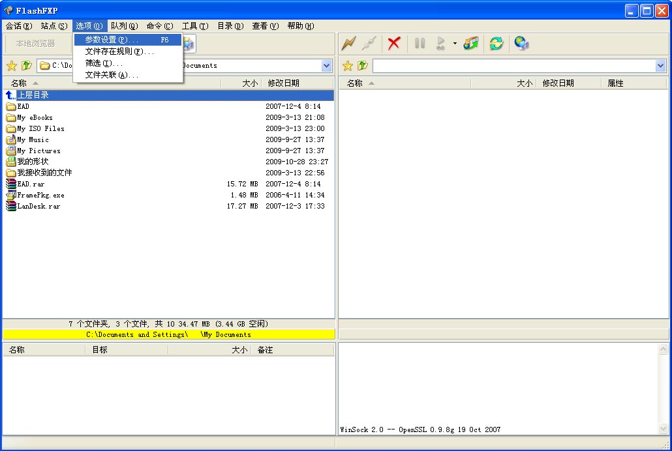Open the 会话(E) menu

coord(19,26)
